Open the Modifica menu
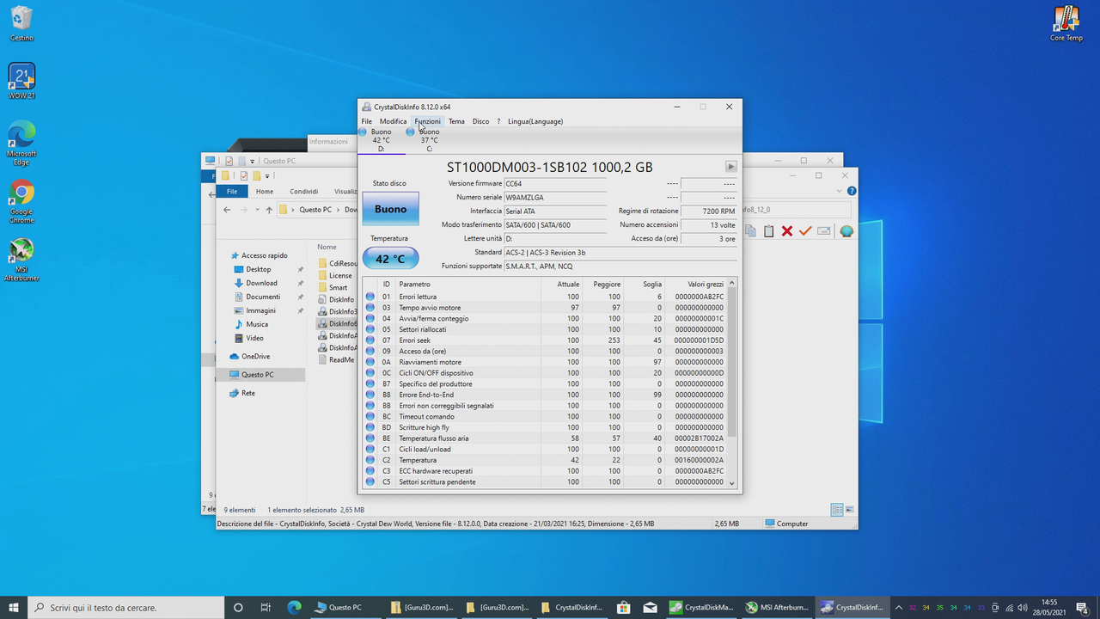 (x=393, y=121)
